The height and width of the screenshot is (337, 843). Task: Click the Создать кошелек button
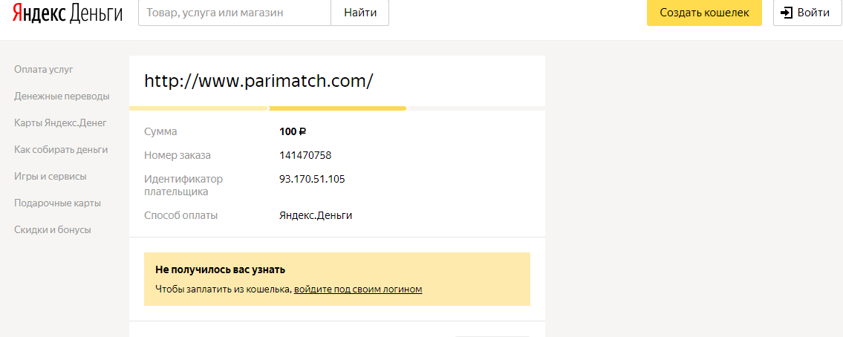[704, 13]
